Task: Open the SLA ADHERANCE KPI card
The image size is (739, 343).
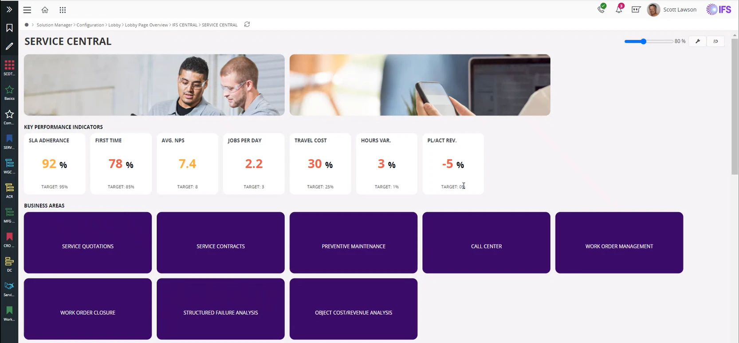Action: point(55,164)
